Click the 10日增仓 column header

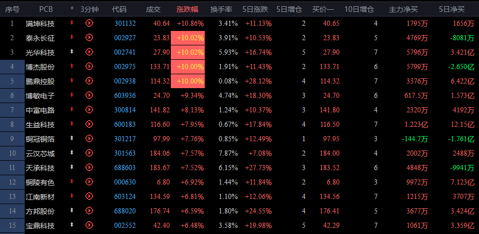359,9
